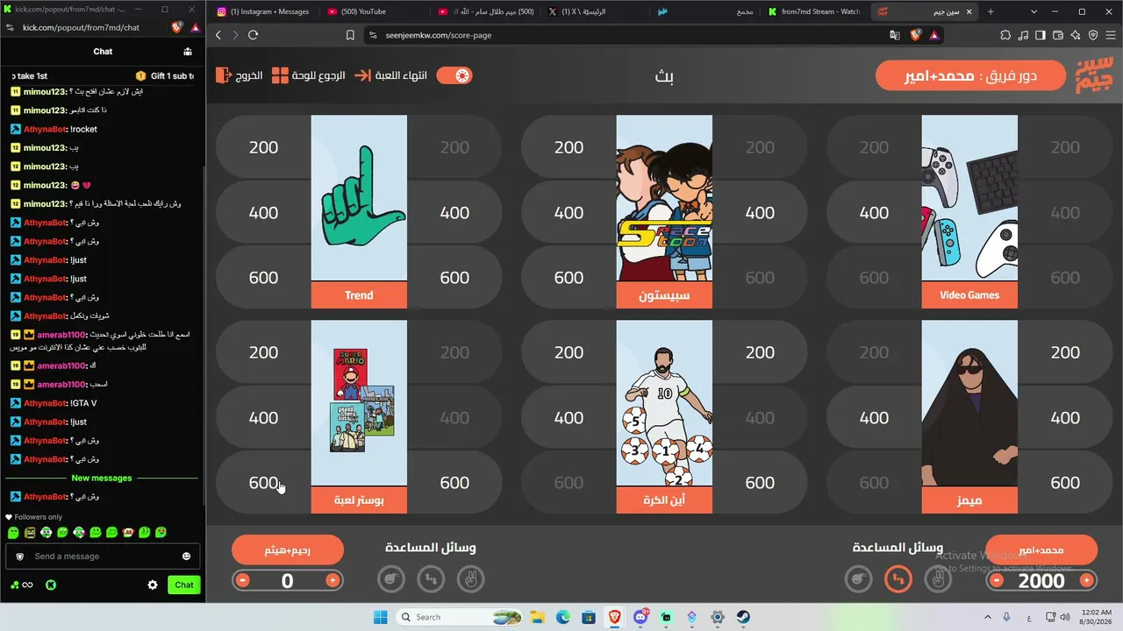Open a new browser tab
This screenshot has width=1123, height=631.
[991, 11]
